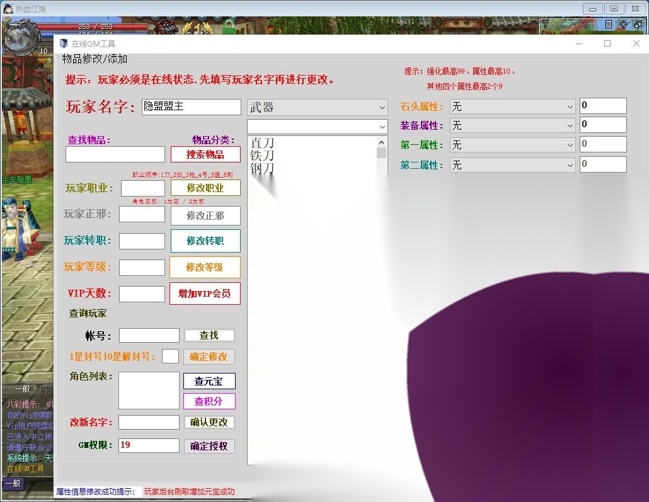The height and width of the screenshot is (502, 649).
Task: Click the stone attribute value field
Action: [603, 106]
